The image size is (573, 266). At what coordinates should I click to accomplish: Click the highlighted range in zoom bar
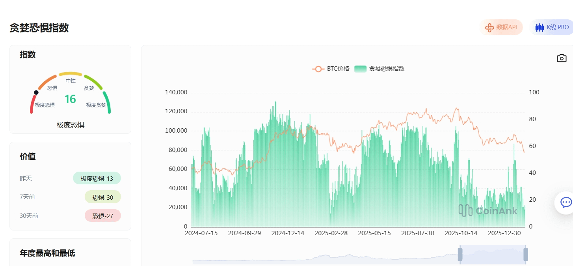(x=493, y=255)
